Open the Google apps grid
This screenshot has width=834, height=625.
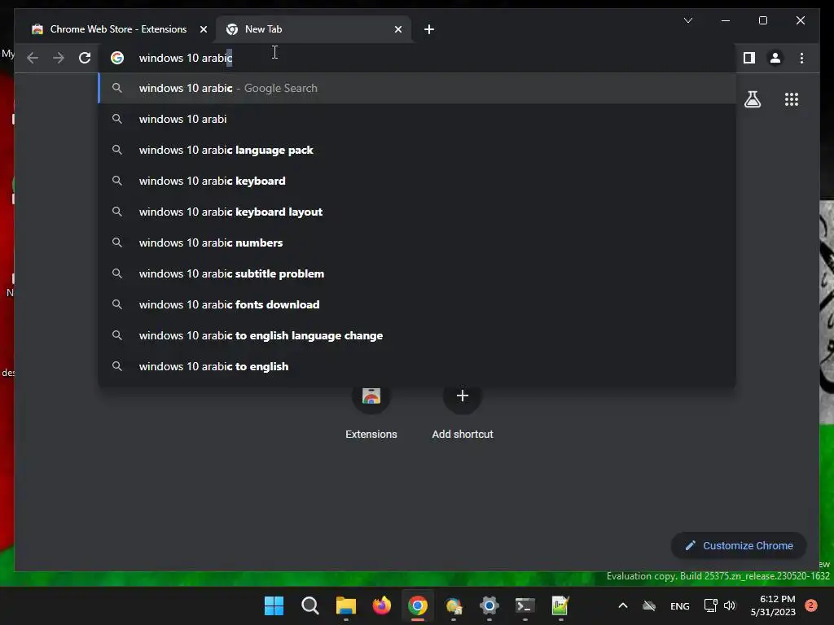pos(792,99)
